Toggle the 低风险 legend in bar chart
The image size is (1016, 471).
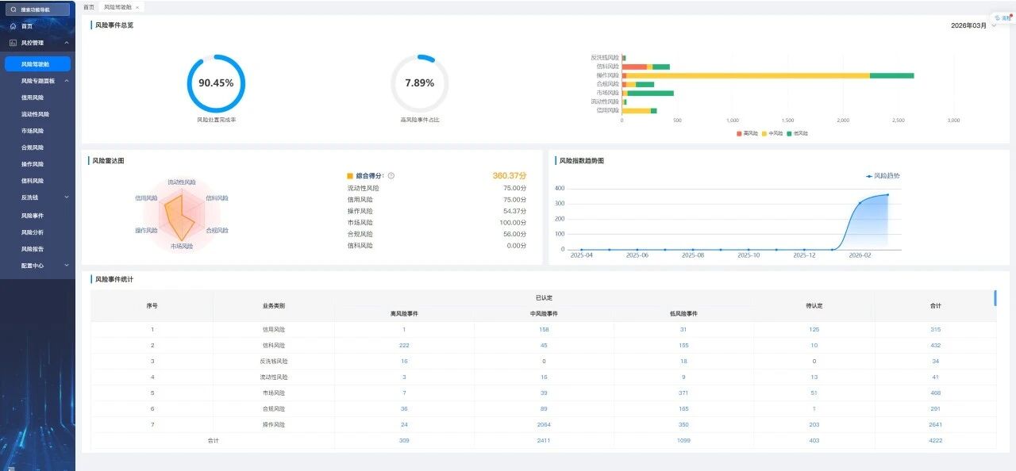pyautogui.click(x=796, y=133)
